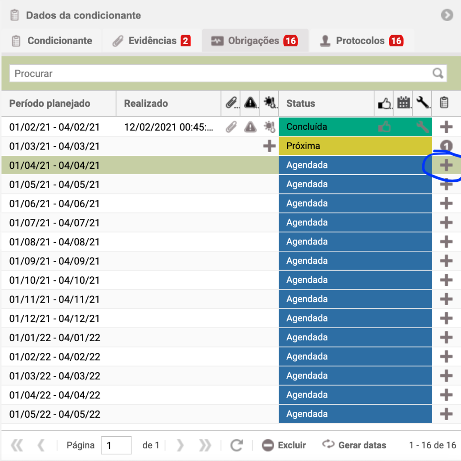The width and height of the screenshot is (461, 461).
Task: Click the wrench column header icon
Action: click(x=422, y=103)
